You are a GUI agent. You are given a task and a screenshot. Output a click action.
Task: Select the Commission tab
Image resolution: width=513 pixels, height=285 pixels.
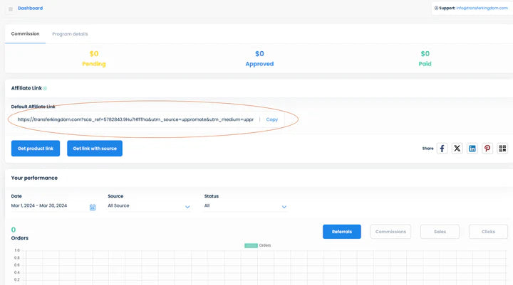point(25,33)
